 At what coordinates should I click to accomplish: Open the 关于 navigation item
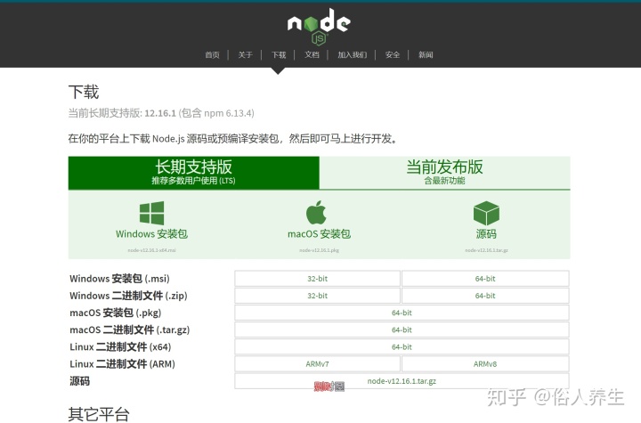point(246,55)
